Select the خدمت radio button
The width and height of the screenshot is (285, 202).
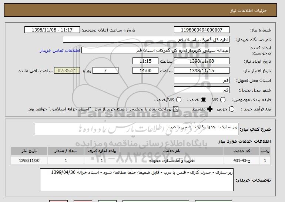pyautogui.click(x=204, y=100)
